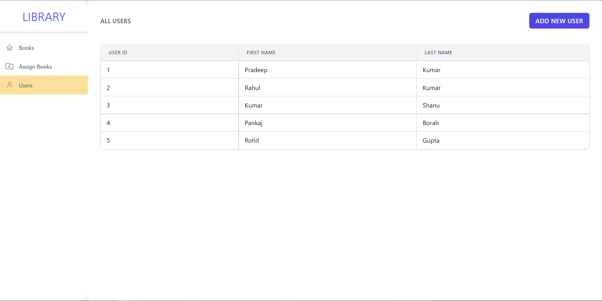Click the folder-plus icon for Assign Books

(x=9, y=66)
